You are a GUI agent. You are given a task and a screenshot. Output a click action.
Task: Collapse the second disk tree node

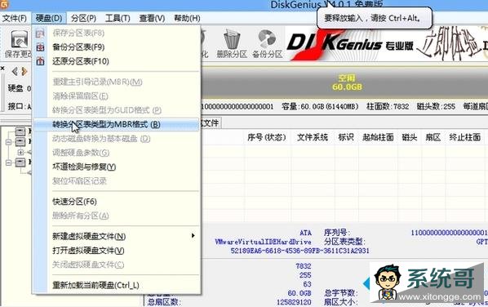pos(9,142)
